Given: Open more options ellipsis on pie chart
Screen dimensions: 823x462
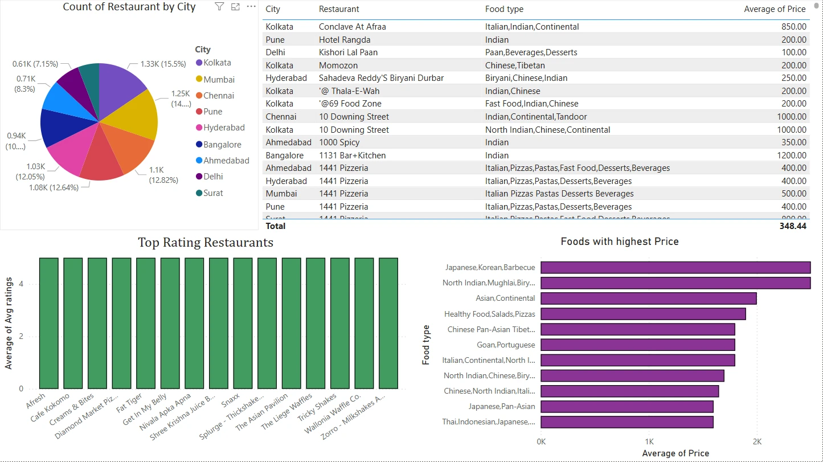Looking at the screenshot, I should click(251, 7).
